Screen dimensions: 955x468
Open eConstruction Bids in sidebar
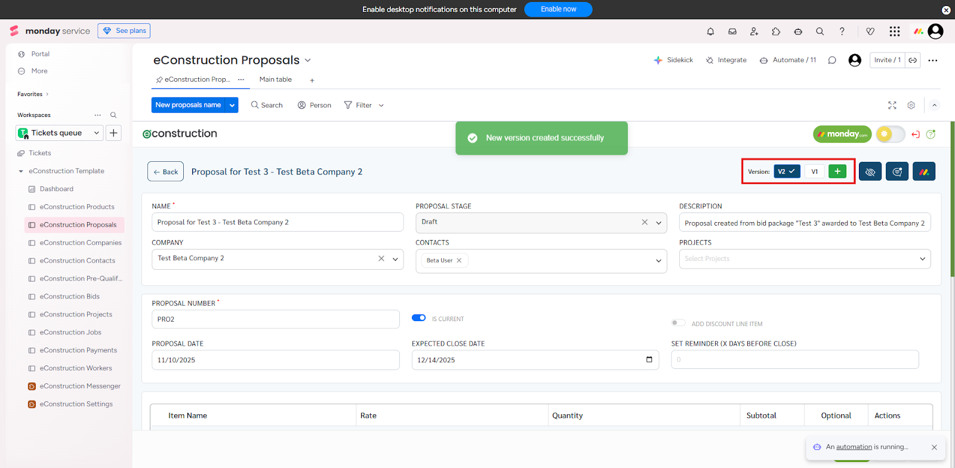[70, 297]
